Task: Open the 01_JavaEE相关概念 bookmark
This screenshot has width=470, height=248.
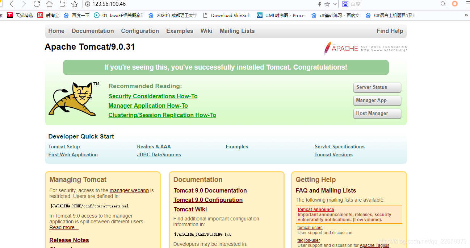Action: [x=119, y=15]
